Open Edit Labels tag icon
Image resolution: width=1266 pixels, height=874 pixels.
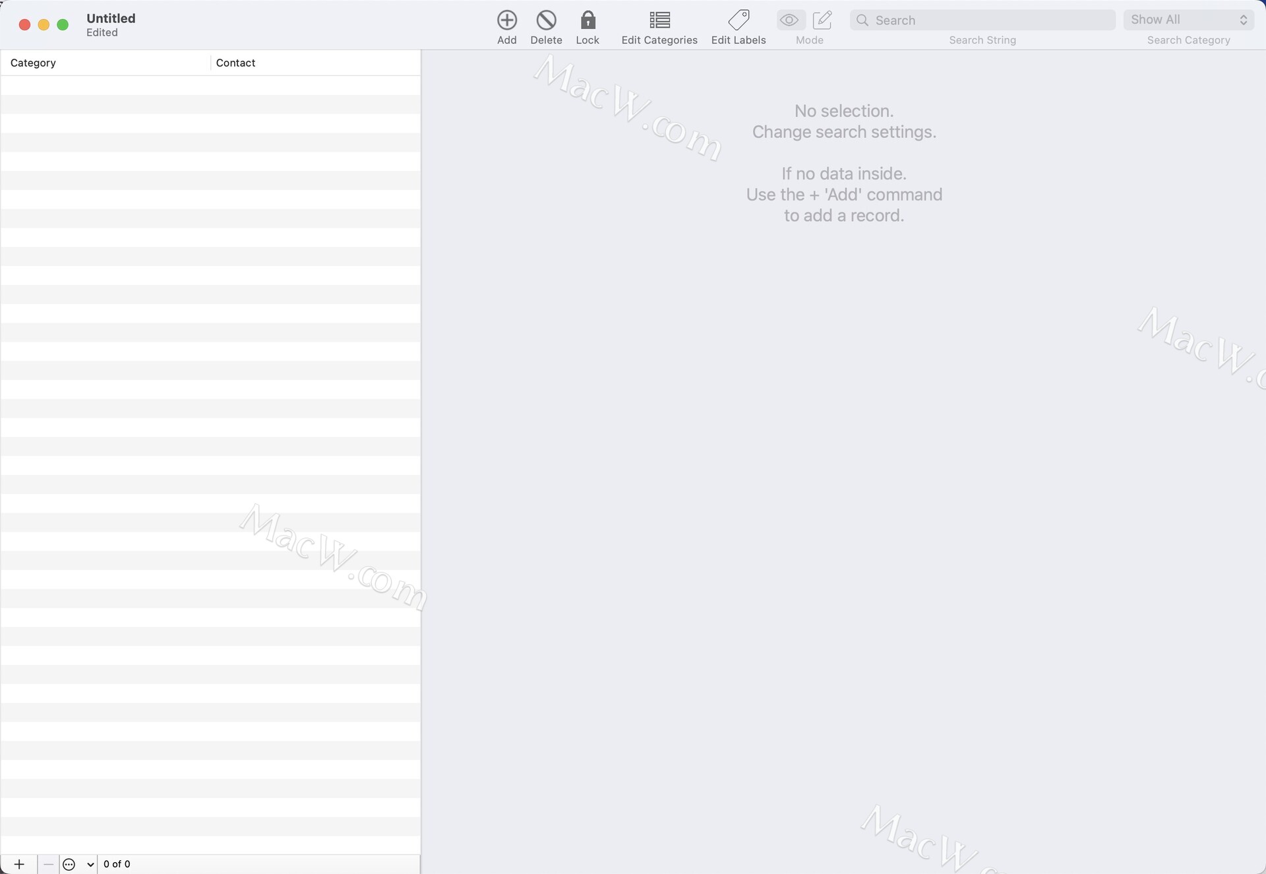click(738, 20)
